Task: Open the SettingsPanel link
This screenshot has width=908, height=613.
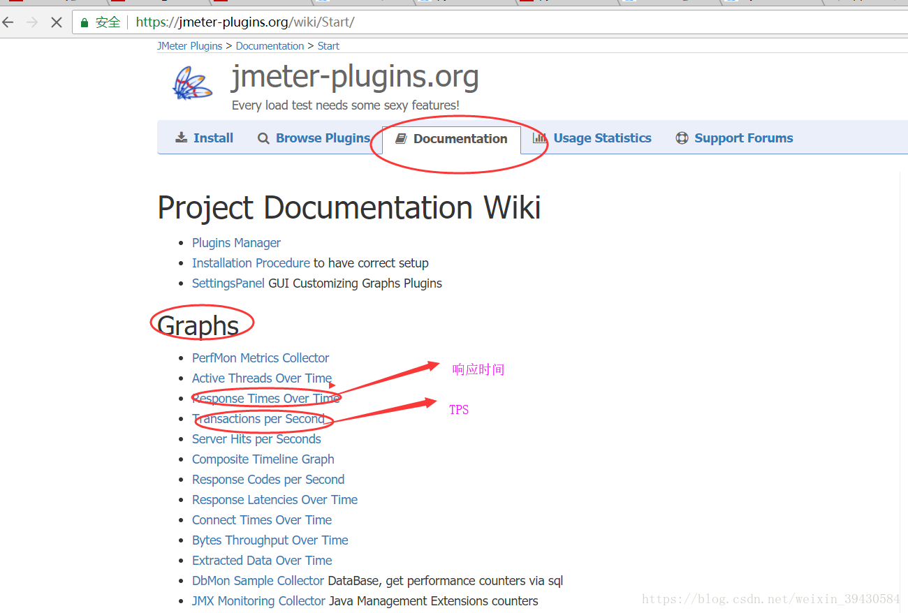Action: point(228,283)
